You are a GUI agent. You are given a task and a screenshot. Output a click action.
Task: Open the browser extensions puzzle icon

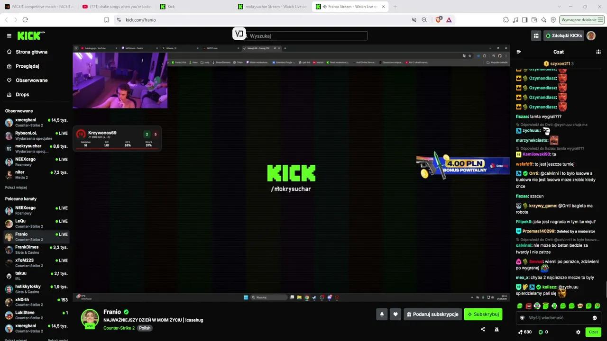506,20
